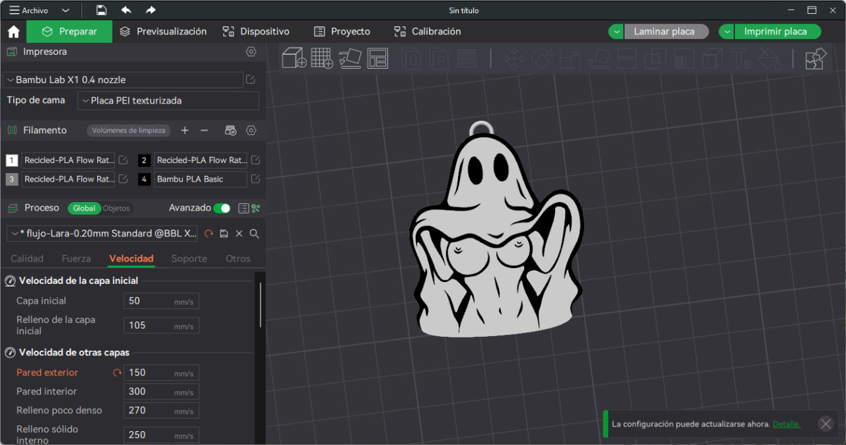Click the Split to parts tool

coord(439,59)
